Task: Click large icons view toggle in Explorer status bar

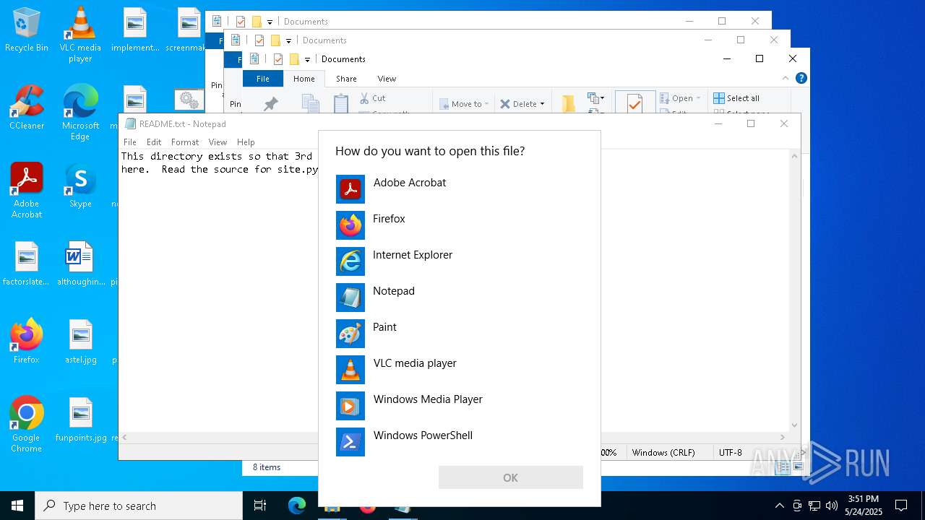Action: [x=798, y=467]
